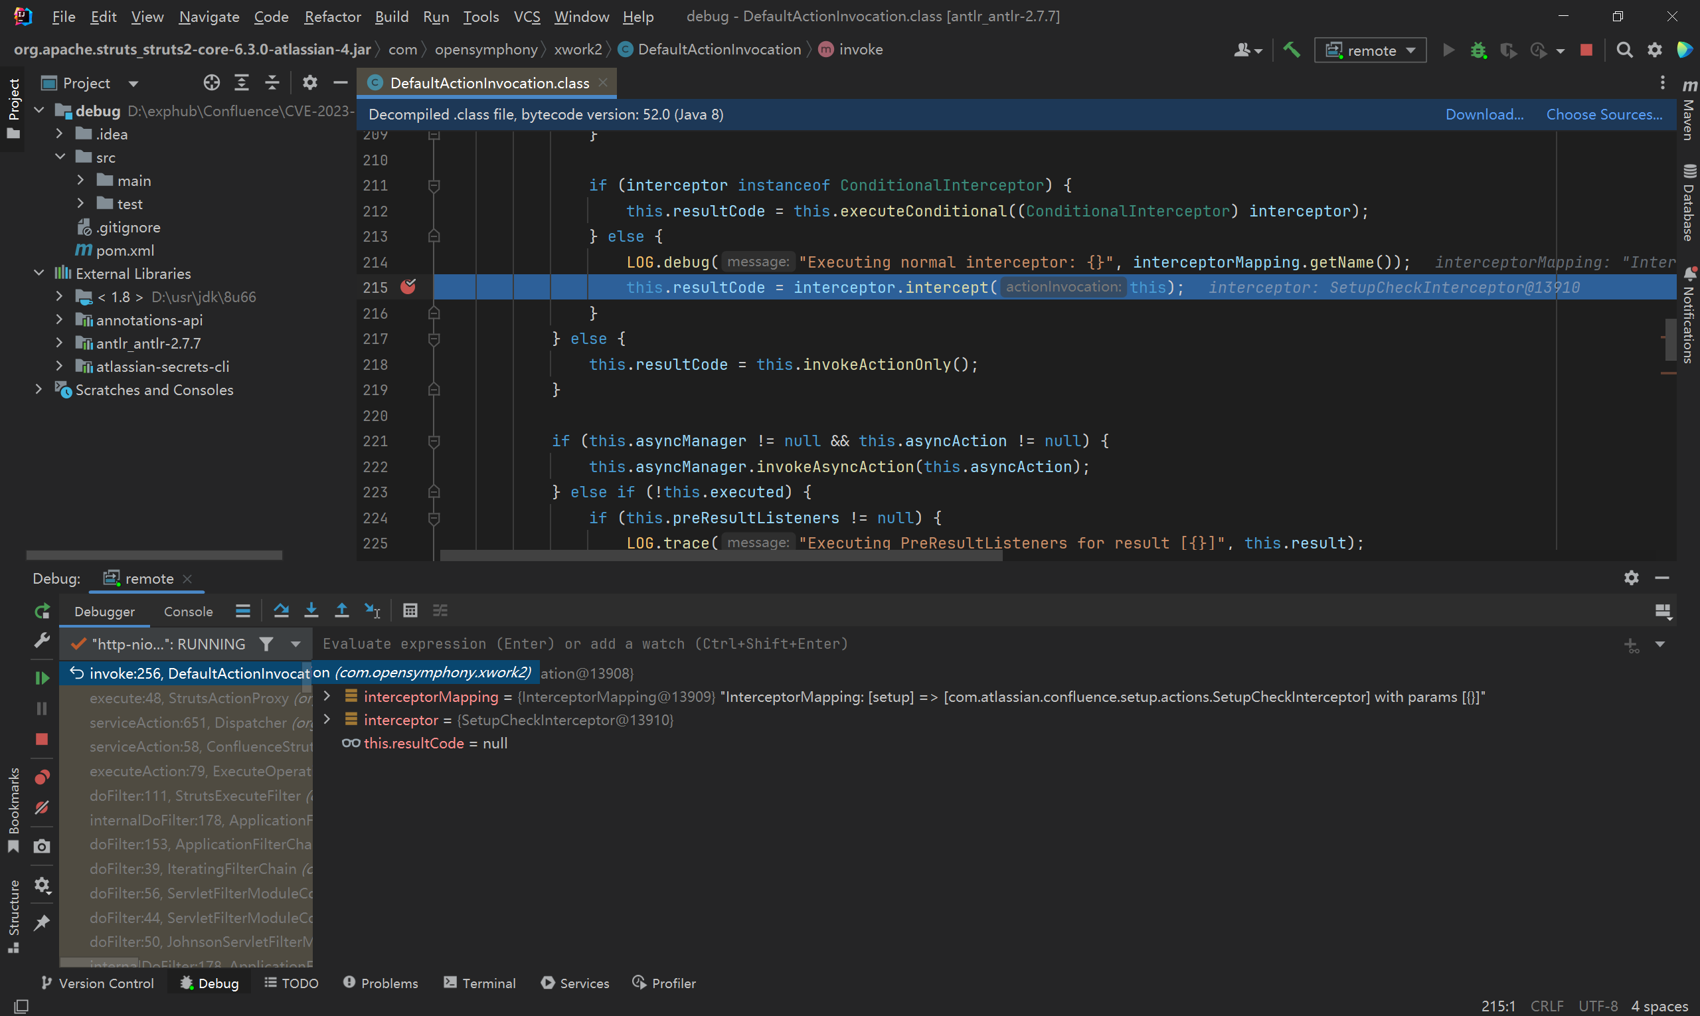This screenshot has width=1700, height=1016.
Task: Click Select Opened File crosshair icon
Action: click(212, 83)
